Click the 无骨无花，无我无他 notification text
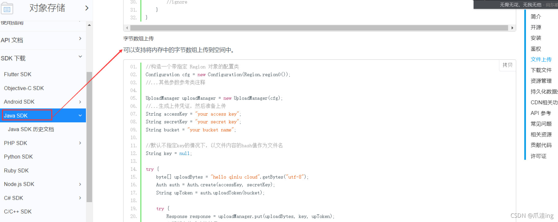Screen dimensions: 558x222 521,5
